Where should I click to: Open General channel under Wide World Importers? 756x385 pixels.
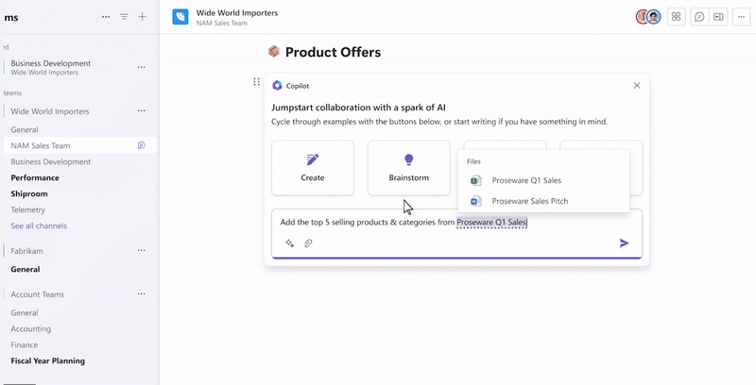coord(25,129)
